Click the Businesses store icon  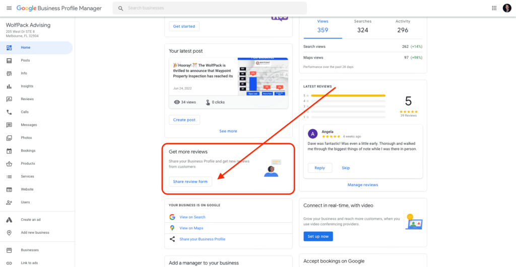click(9, 250)
